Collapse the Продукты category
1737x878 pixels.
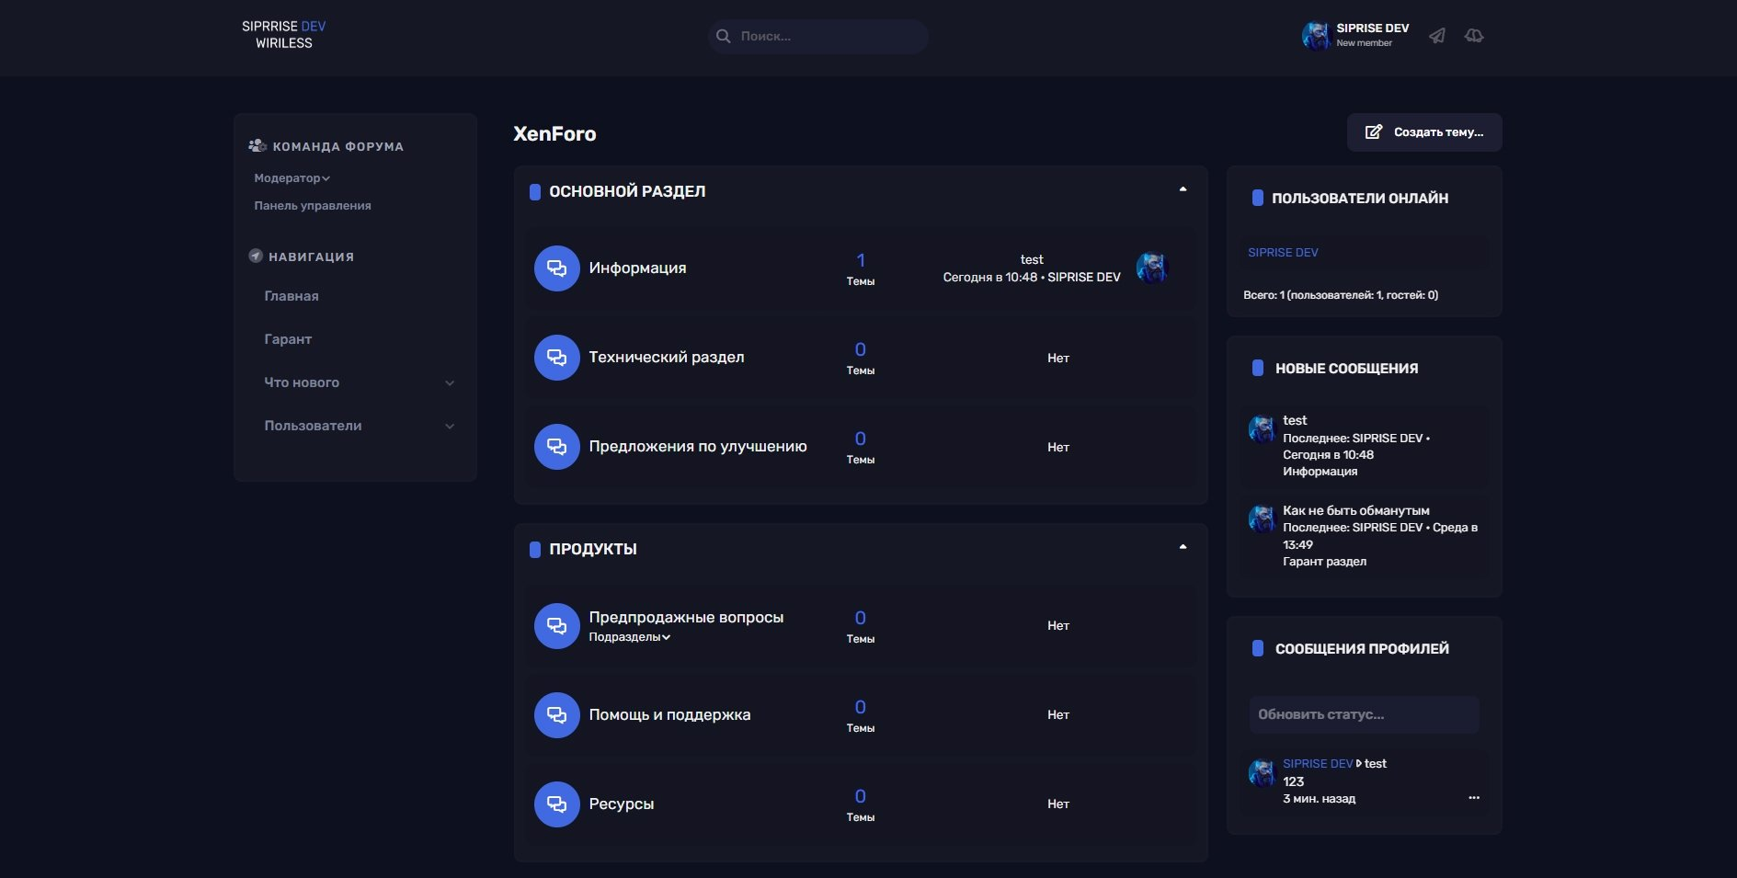[x=1183, y=548]
